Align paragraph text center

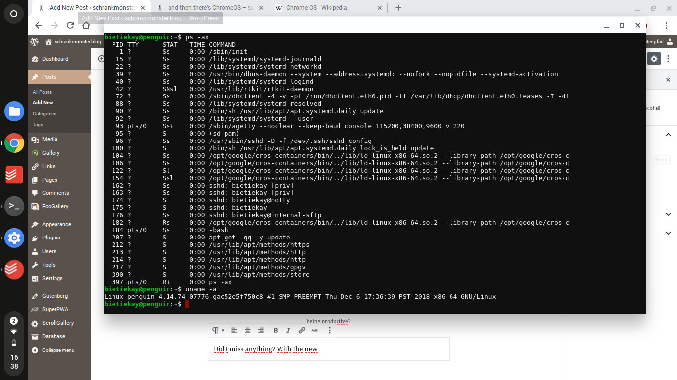tap(248, 331)
